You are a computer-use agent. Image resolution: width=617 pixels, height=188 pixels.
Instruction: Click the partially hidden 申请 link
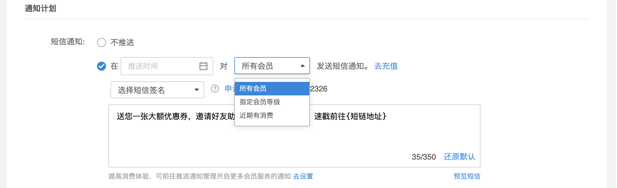point(229,89)
